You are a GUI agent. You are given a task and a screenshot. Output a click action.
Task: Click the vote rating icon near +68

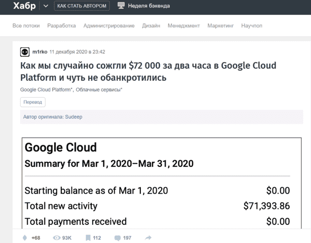(x=25, y=238)
